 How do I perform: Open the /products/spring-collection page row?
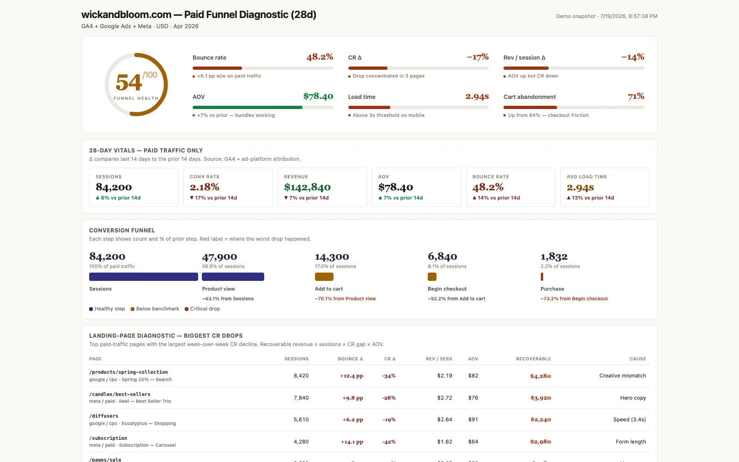point(369,376)
